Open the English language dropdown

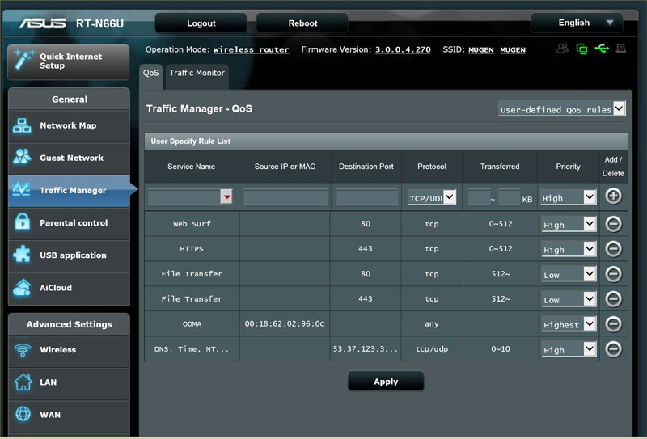(577, 23)
